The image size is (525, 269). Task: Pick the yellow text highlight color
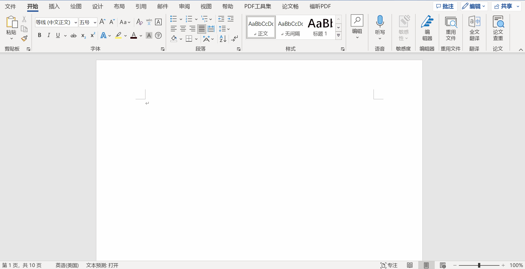coord(118,35)
